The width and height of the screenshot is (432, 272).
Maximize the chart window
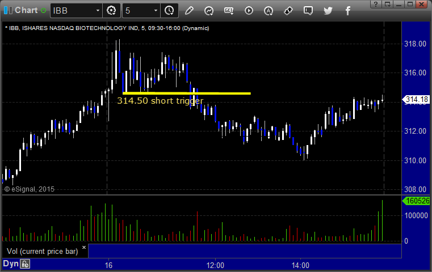410,4
